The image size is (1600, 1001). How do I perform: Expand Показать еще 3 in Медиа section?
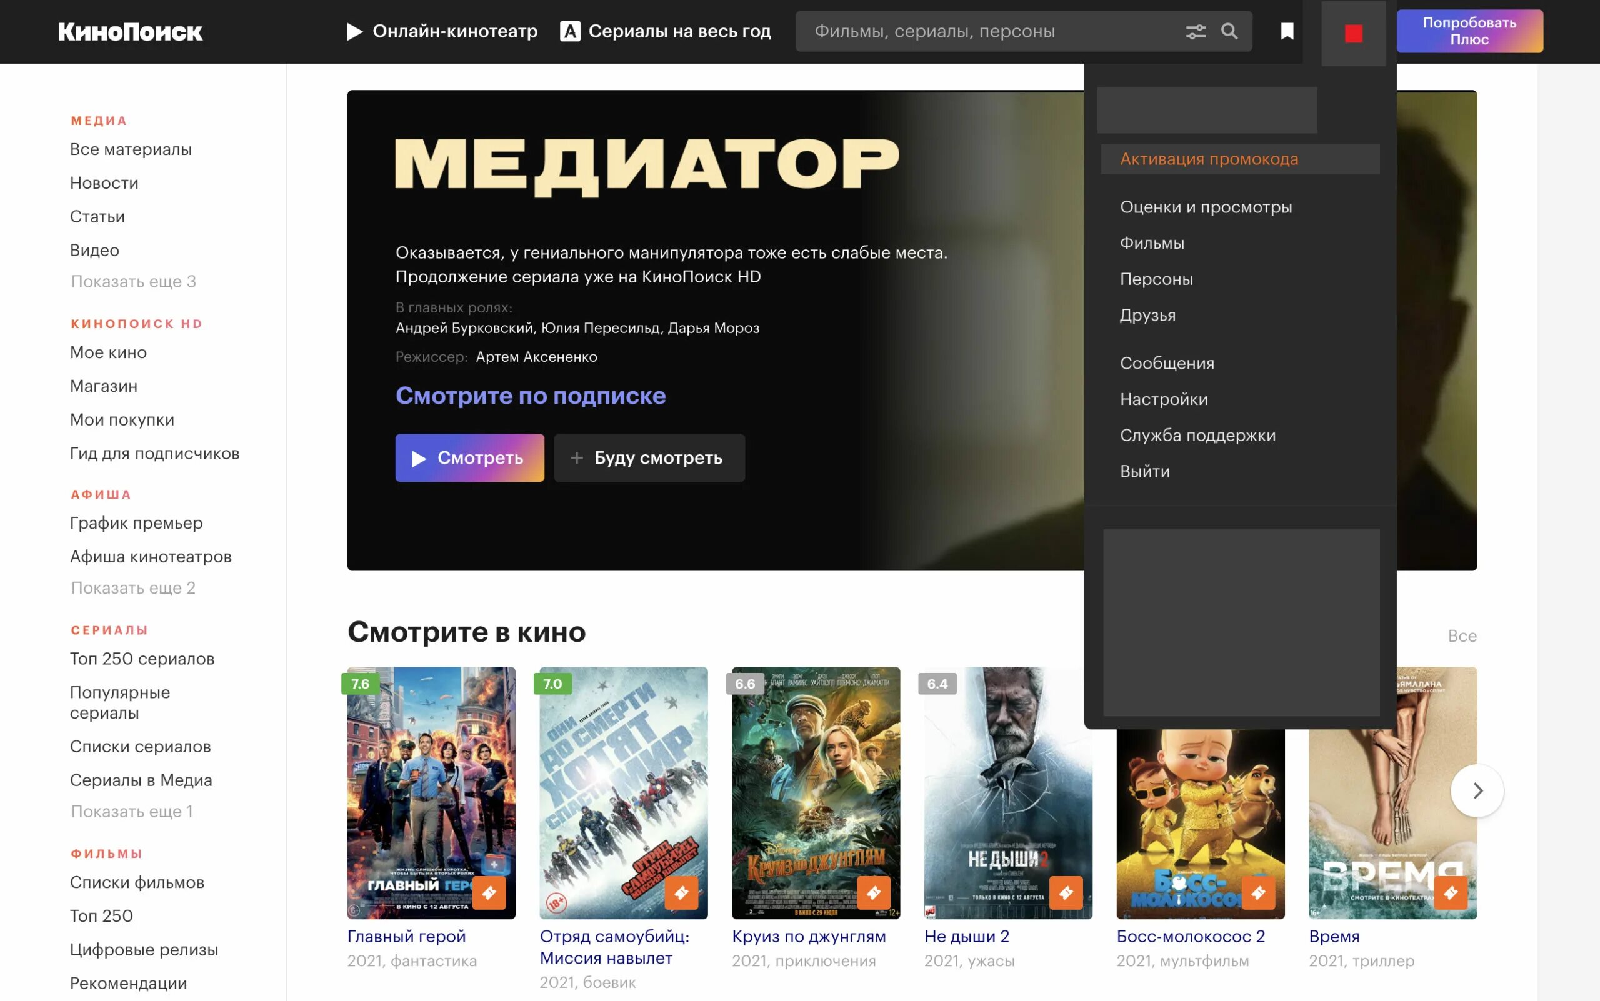[x=134, y=281]
